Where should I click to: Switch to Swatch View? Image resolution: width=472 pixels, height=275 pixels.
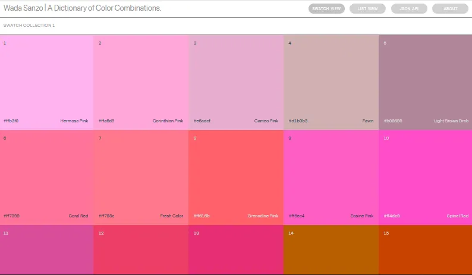326,9
